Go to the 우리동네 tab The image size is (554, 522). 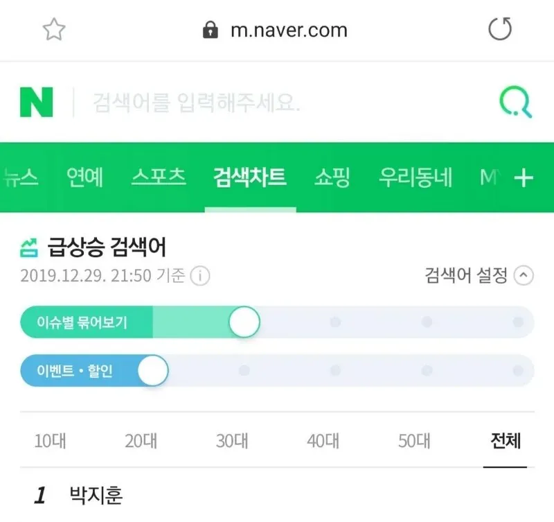[415, 177]
